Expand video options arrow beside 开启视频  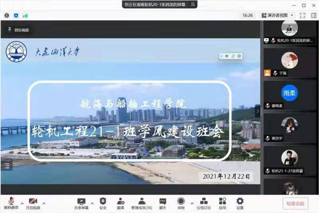pyautogui.click(x=44, y=203)
